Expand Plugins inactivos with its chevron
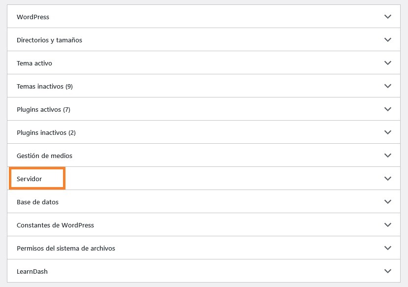The height and width of the screenshot is (287, 408). tap(388, 132)
